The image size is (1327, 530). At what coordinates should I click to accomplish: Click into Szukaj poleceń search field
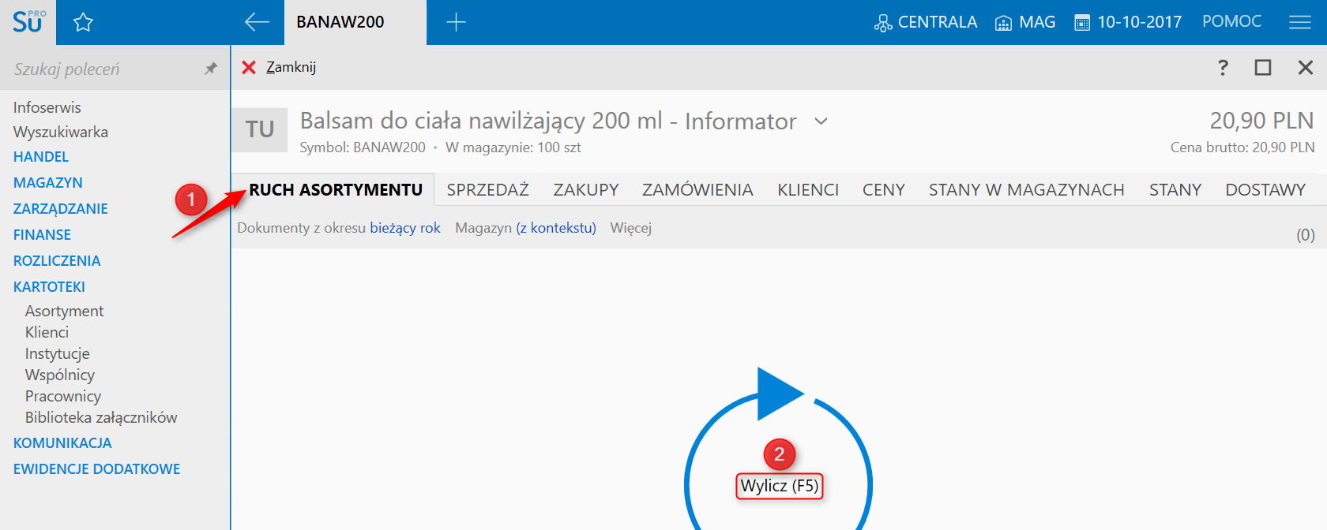(x=103, y=69)
